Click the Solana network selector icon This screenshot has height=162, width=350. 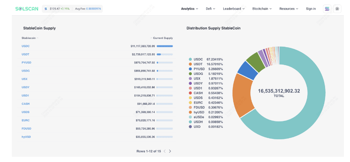point(327,9)
